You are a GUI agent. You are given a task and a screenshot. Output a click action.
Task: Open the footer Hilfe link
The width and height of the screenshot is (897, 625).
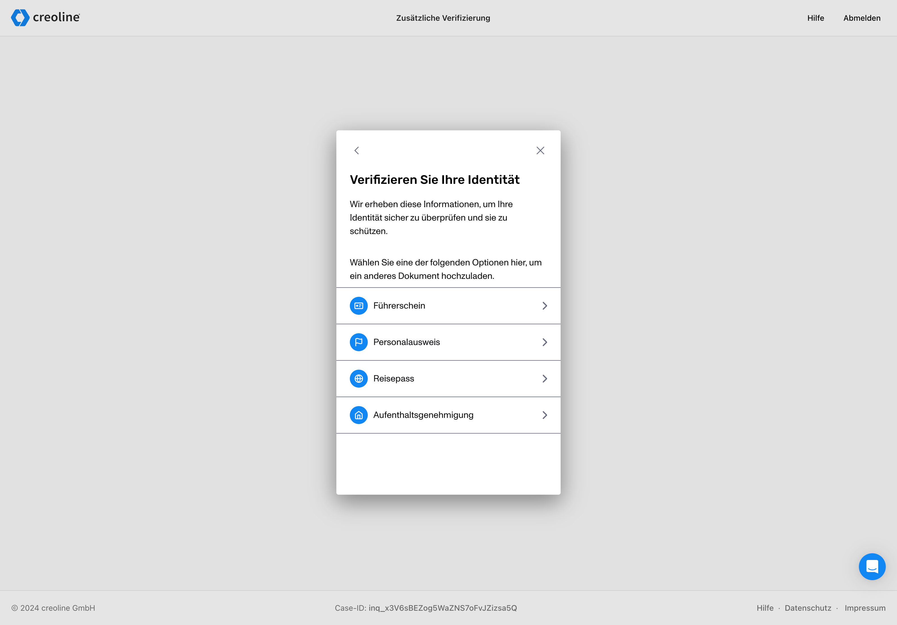[x=765, y=608]
